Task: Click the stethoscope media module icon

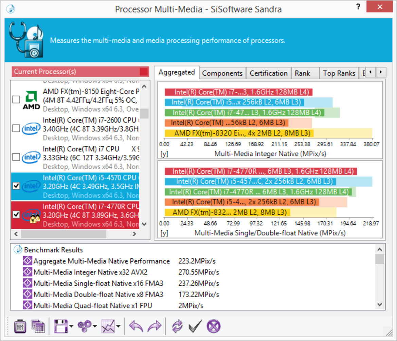Action: pos(26,40)
